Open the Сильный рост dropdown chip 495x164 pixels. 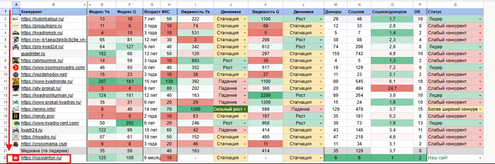click(x=245, y=109)
